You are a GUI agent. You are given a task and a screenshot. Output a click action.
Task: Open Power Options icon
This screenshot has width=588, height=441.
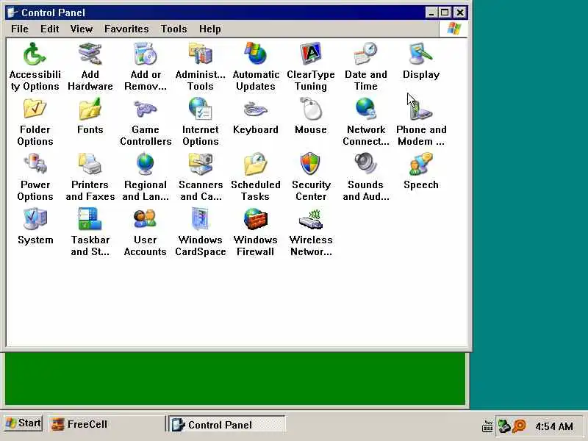coord(35,164)
